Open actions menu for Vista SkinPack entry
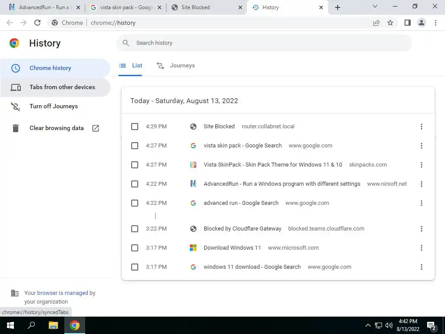The height and width of the screenshot is (334, 445). tap(422, 165)
